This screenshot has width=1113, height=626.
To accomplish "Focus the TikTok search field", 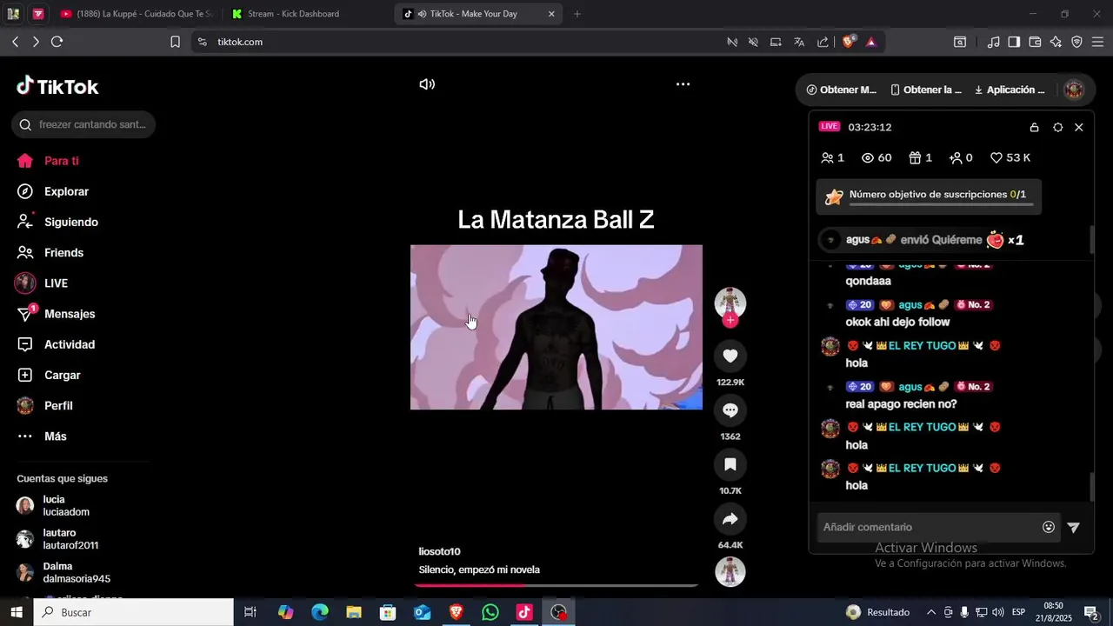I will (x=83, y=124).
